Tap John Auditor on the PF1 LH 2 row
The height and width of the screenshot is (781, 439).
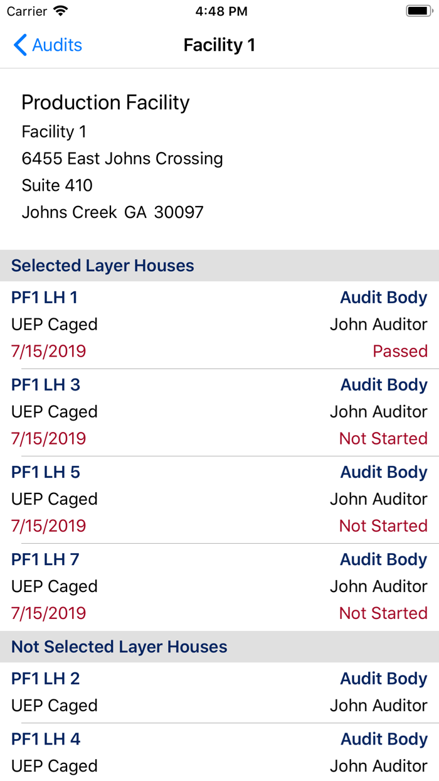coord(377,705)
